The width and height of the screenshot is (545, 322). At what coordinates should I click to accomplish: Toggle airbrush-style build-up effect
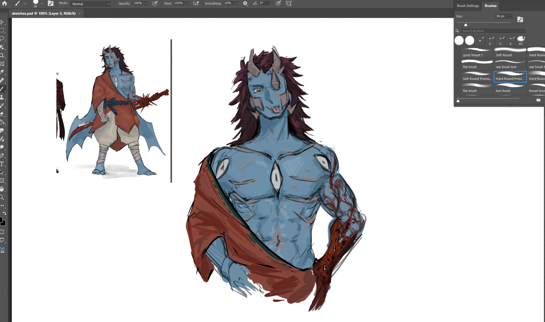(x=196, y=4)
